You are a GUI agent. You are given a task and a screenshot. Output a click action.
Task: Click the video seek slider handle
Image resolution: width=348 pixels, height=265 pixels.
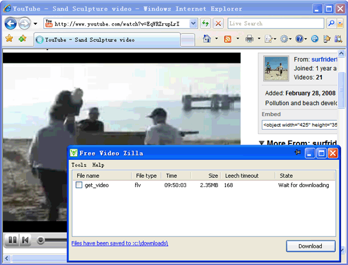pyautogui.click(x=41, y=240)
